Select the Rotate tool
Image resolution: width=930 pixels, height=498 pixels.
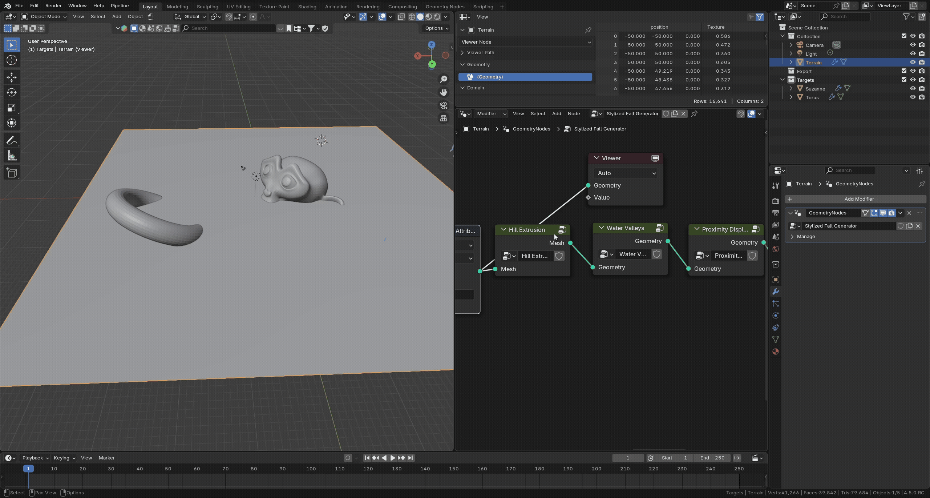[12, 92]
